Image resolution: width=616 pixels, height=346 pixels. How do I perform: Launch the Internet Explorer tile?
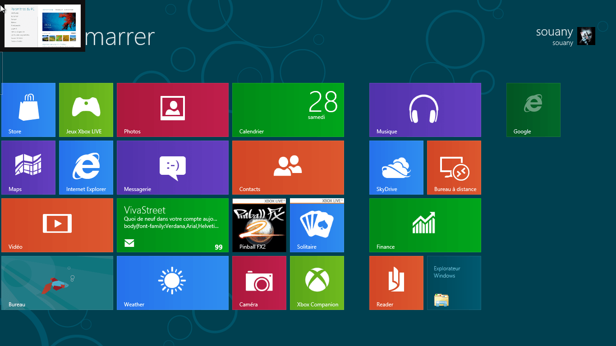[86, 168]
